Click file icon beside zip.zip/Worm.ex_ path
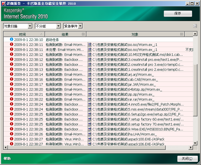Viewport: 201px width, 165px height. click(x=89, y=94)
